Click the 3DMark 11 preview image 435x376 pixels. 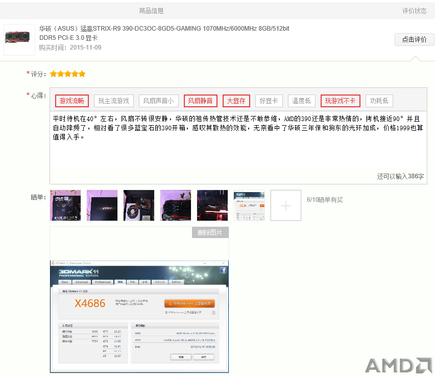click(139, 317)
